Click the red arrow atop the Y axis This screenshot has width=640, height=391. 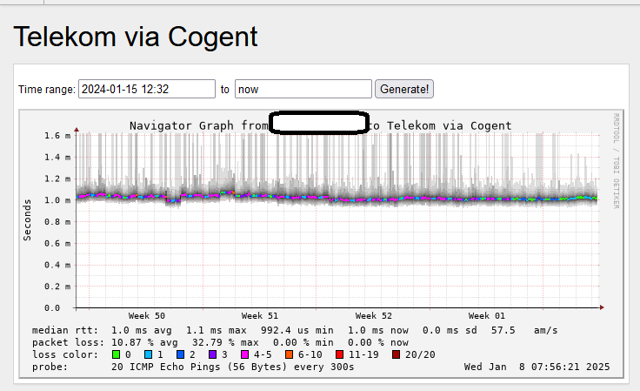(x=77, y=130)
